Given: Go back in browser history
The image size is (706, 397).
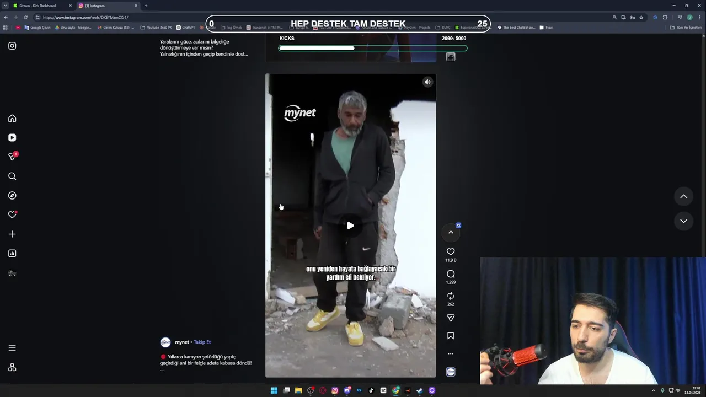Looking at the screenshot, I should click(6, 17).
